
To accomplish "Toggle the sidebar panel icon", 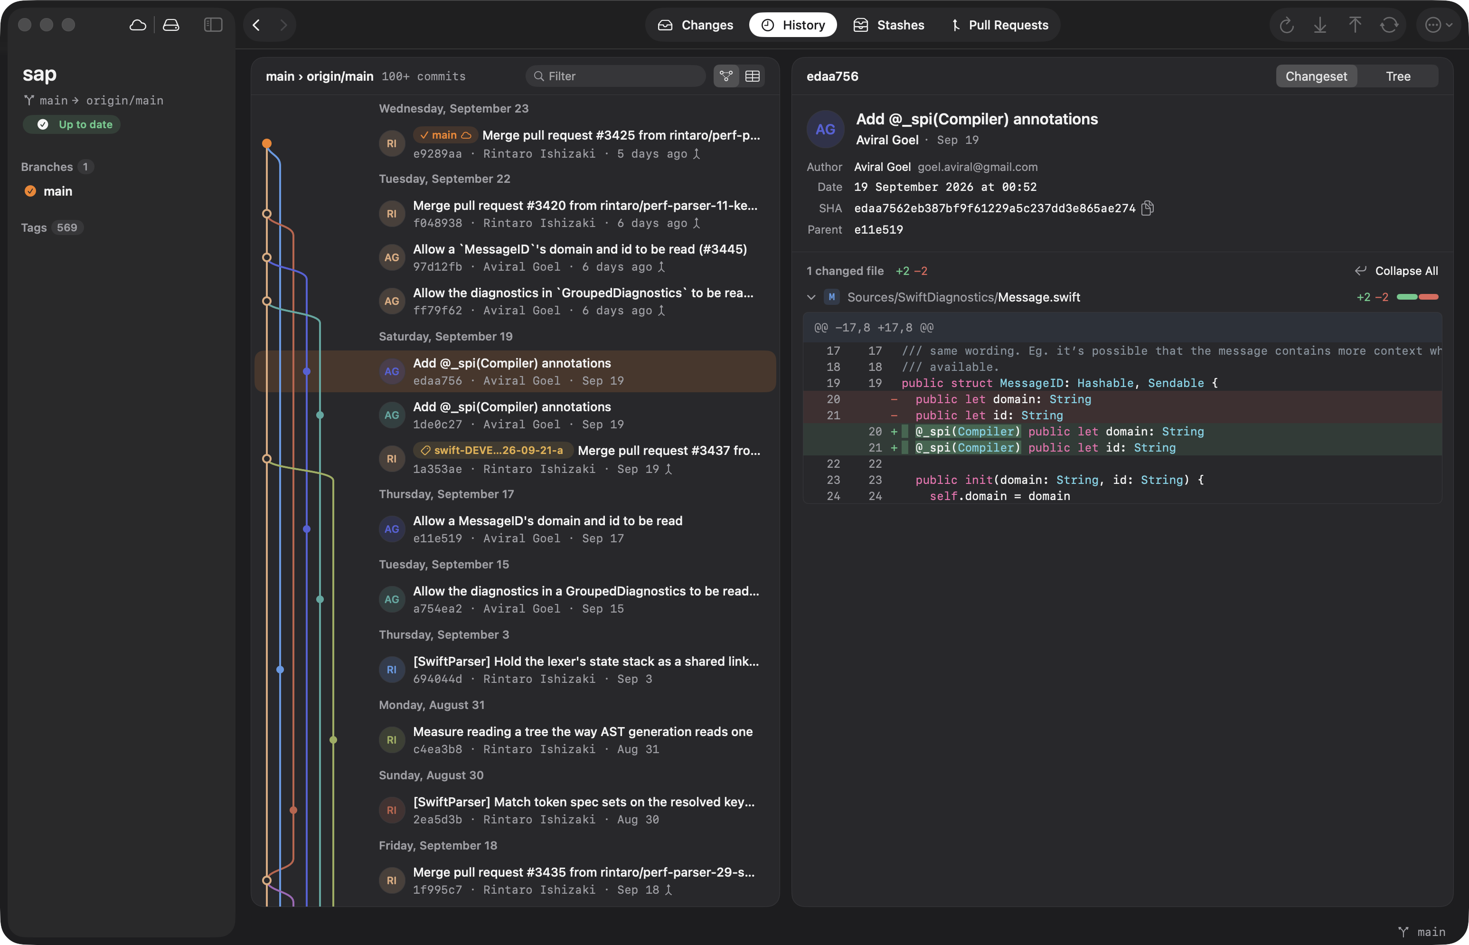I will (213, 25).
